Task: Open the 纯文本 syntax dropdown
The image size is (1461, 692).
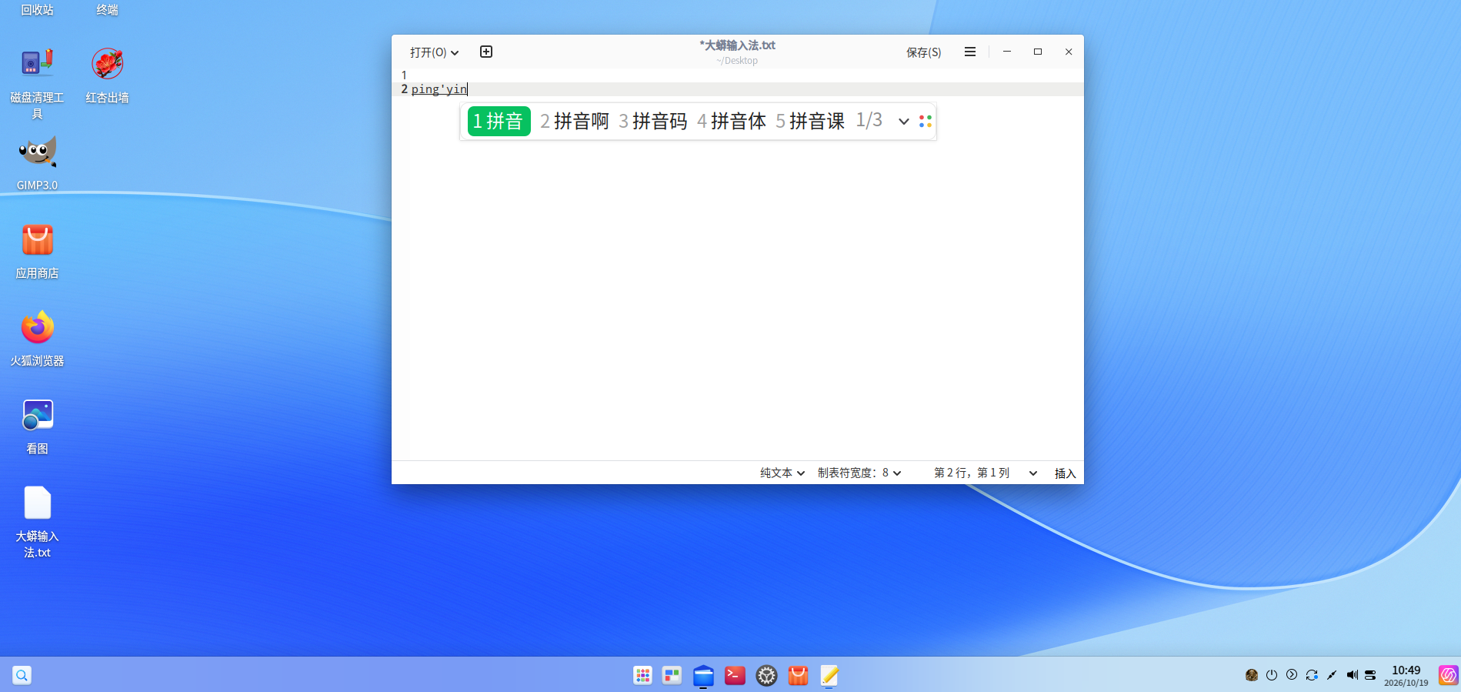Action: point(782,473)
